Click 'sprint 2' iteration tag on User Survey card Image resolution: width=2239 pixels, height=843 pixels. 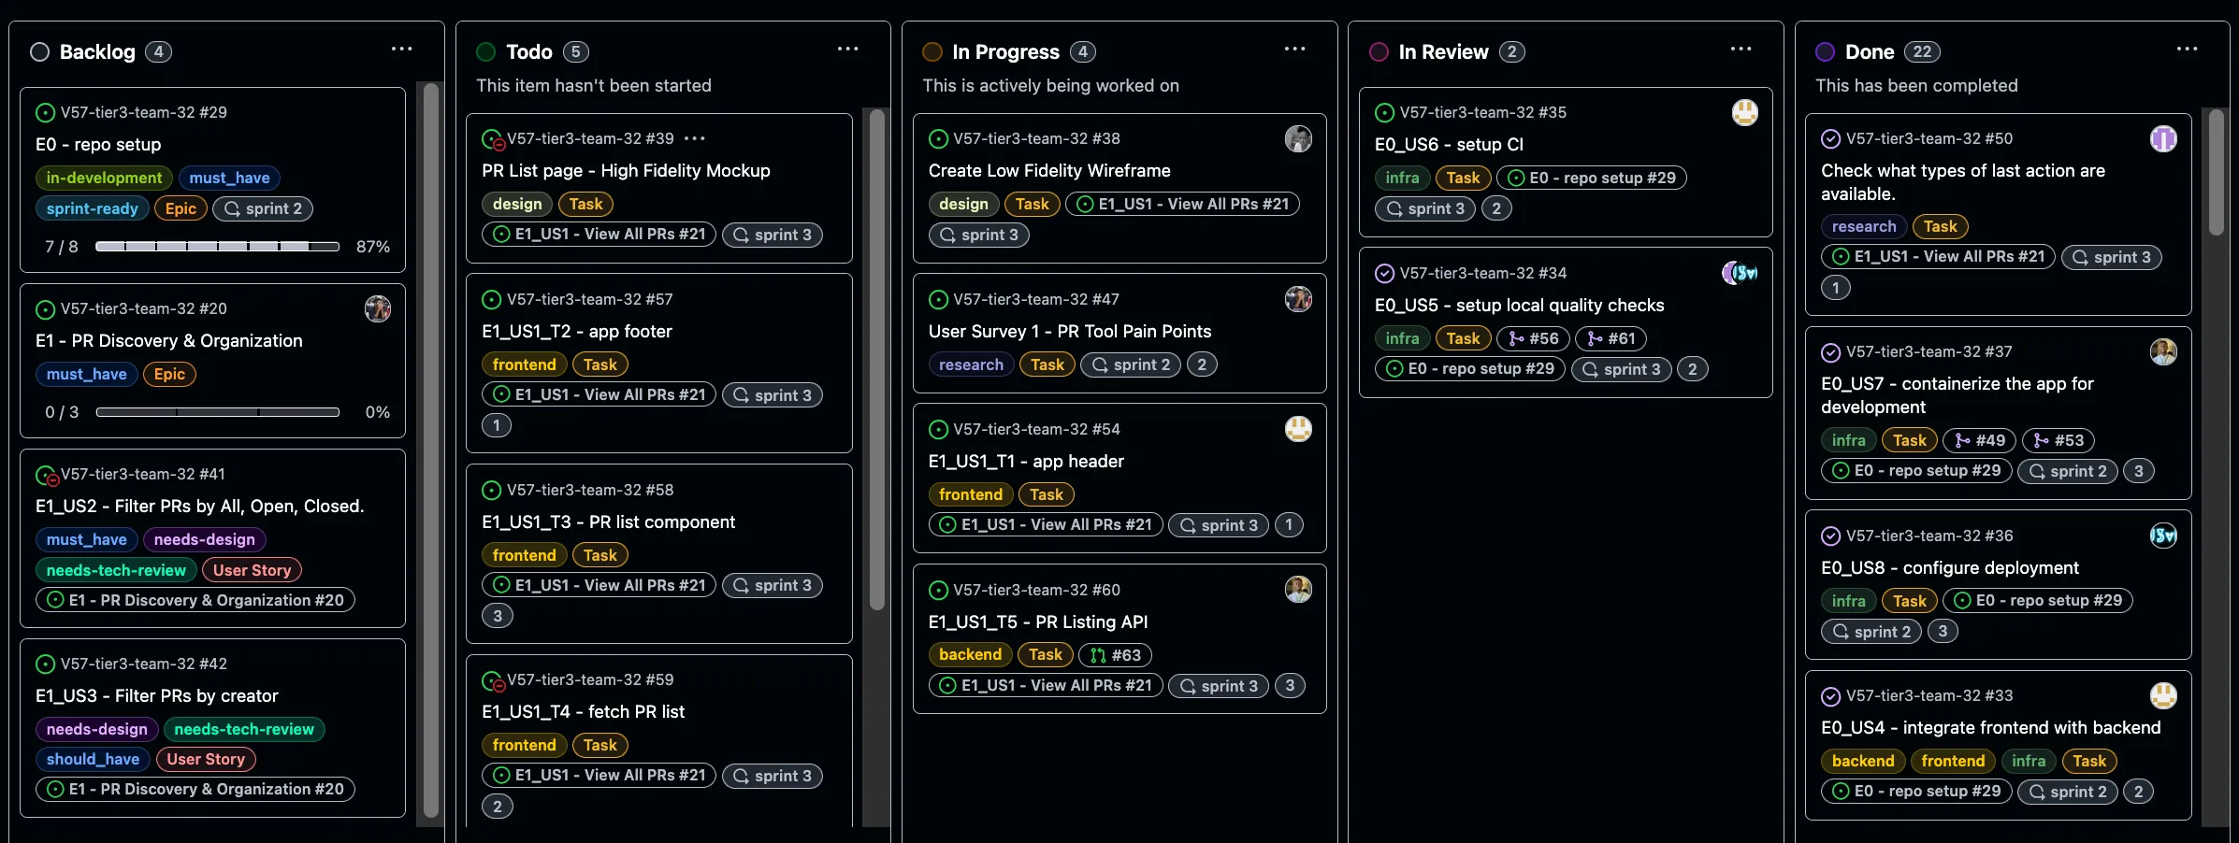pos(1131,364)
